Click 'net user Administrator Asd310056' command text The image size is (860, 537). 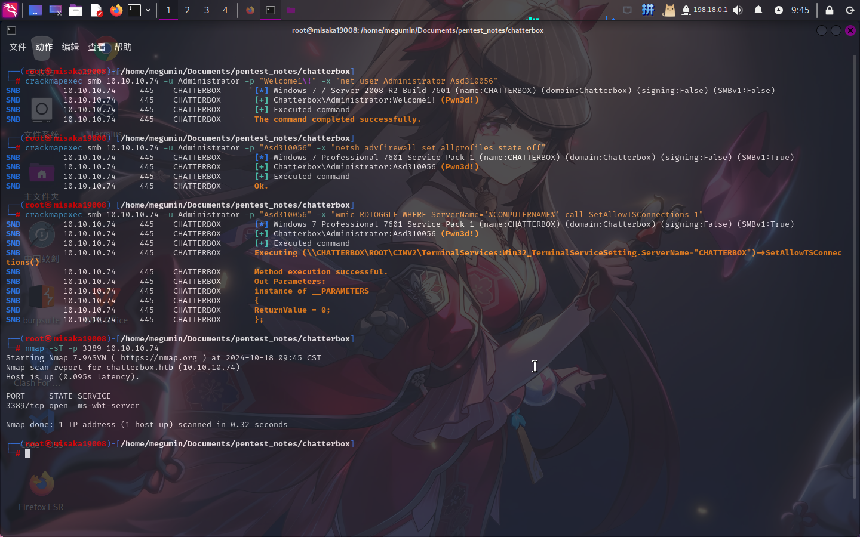[417, 81]
